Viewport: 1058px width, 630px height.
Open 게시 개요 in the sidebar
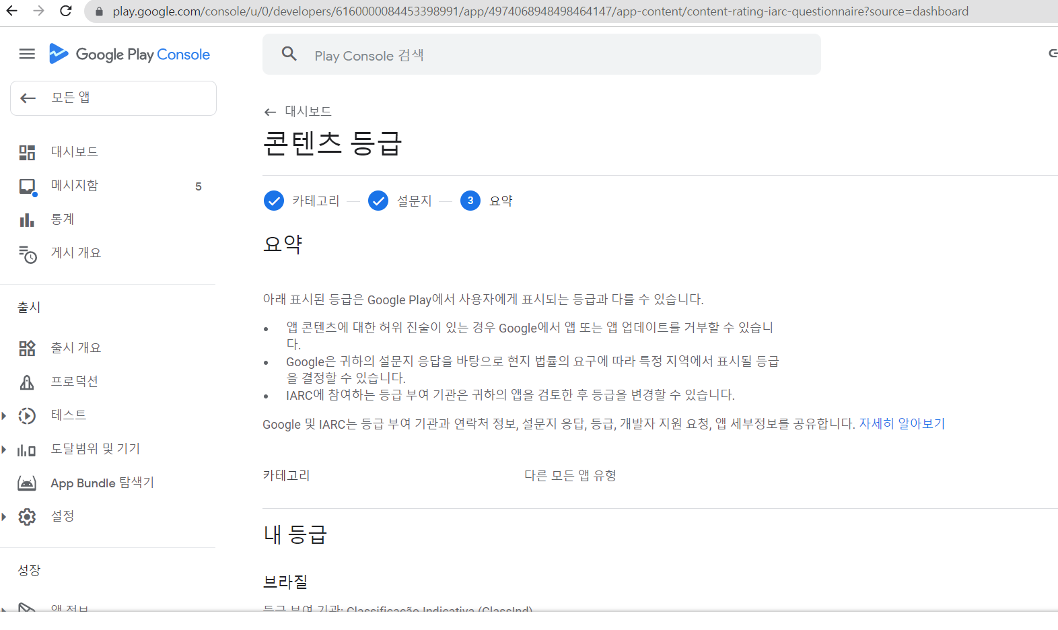(76, 253)
